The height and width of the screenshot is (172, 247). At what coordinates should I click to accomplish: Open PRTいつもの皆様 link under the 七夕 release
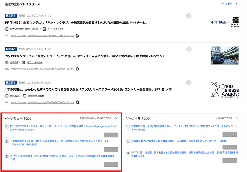point(34,62)
